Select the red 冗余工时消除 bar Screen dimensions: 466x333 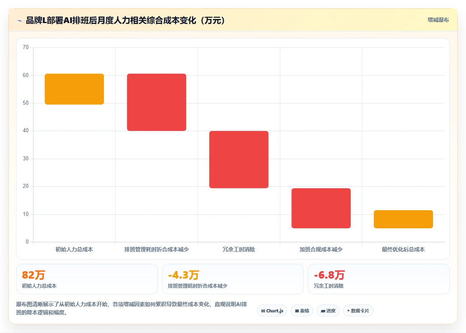pos(239,159)
